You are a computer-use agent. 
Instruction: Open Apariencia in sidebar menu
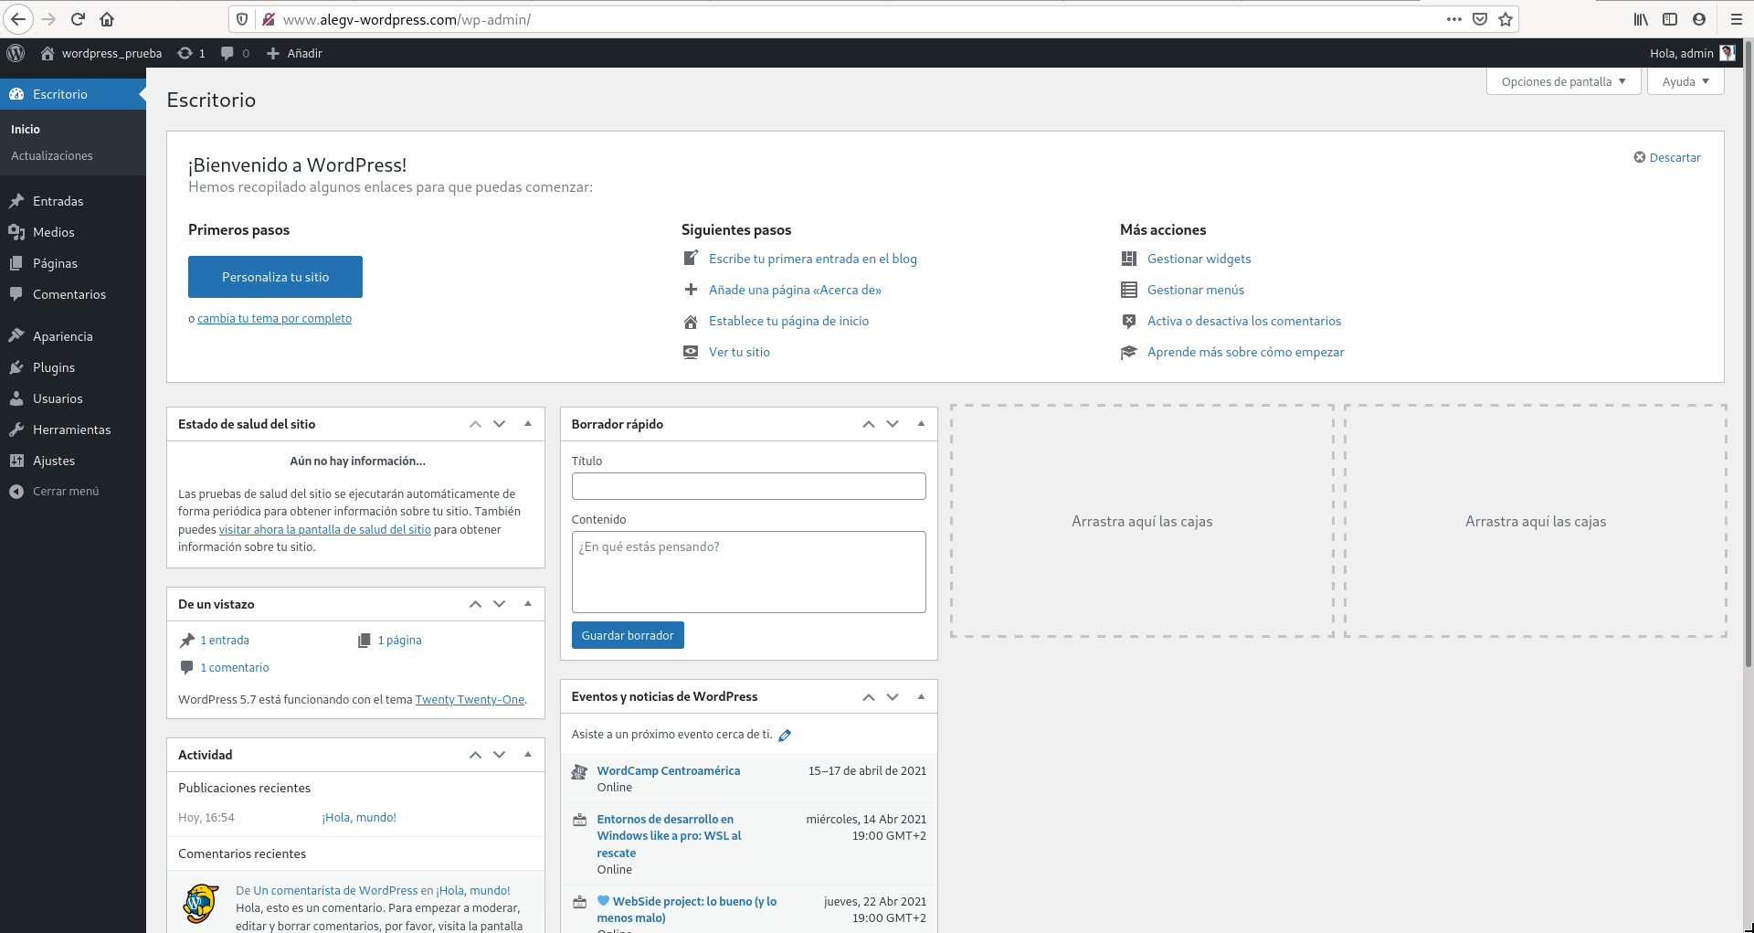click(x=73, y=336)
